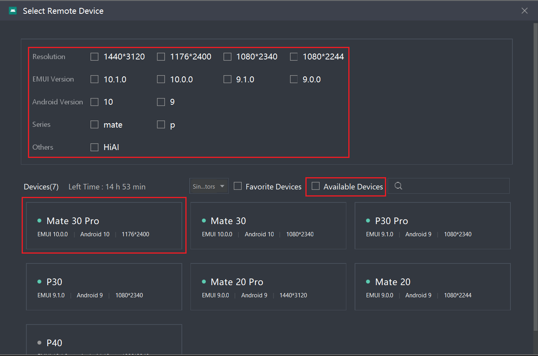
Task: Select the Mate 30 Pro device card
Action: click(x=104, y=226)
